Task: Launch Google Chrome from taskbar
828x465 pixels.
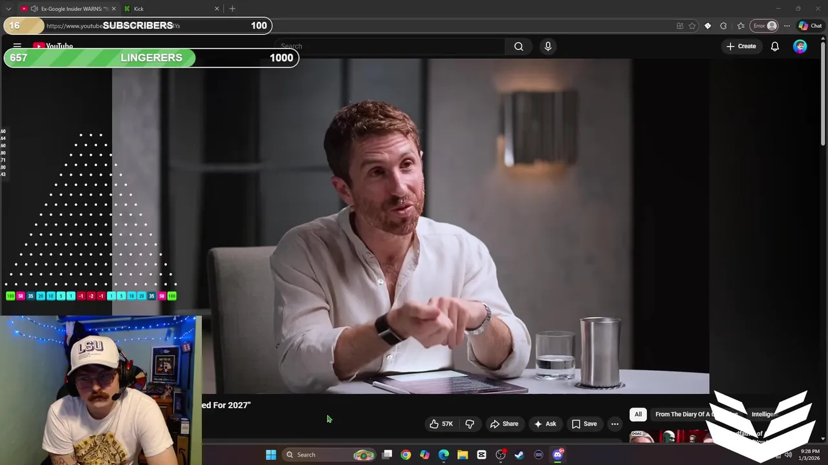Action: (406, 455)
